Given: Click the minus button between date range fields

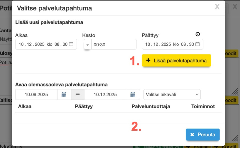Looking at the screenshot, I should tap(78, 95).
